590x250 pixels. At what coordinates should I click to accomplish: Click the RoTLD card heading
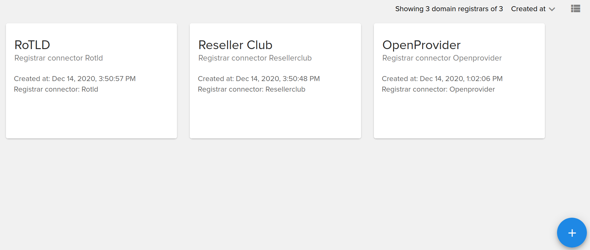(32, 45)
